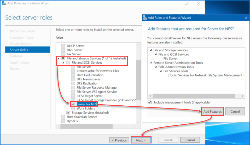Collapse File and Storage Services in Roles list
The width and height of the screenshot is (250, 145).
point(58,58)
